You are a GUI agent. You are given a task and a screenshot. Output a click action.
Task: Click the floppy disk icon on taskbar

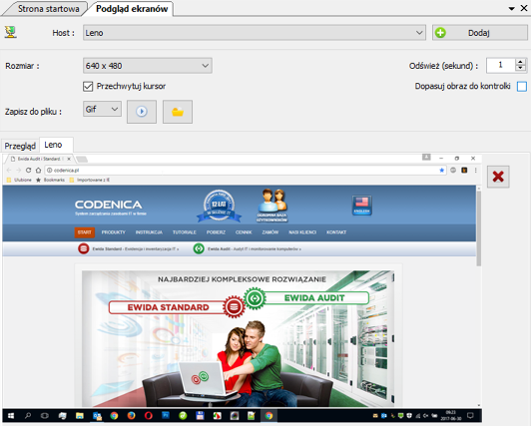click(x=201, y=415)
